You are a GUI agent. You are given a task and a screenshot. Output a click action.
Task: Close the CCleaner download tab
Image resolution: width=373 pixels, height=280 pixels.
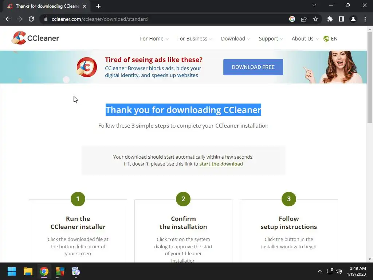coord(85,6)
